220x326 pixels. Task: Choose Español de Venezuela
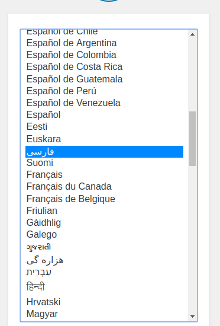[x=104, y=103]
